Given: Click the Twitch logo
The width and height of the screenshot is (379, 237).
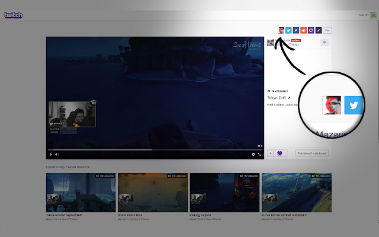Looking at the screenshot, I should pos(13,15).
